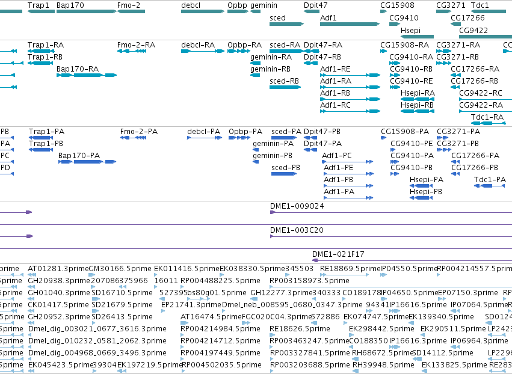Click transcript sced-RA
Screen dimensions: 512x374
tap(285, 45)
